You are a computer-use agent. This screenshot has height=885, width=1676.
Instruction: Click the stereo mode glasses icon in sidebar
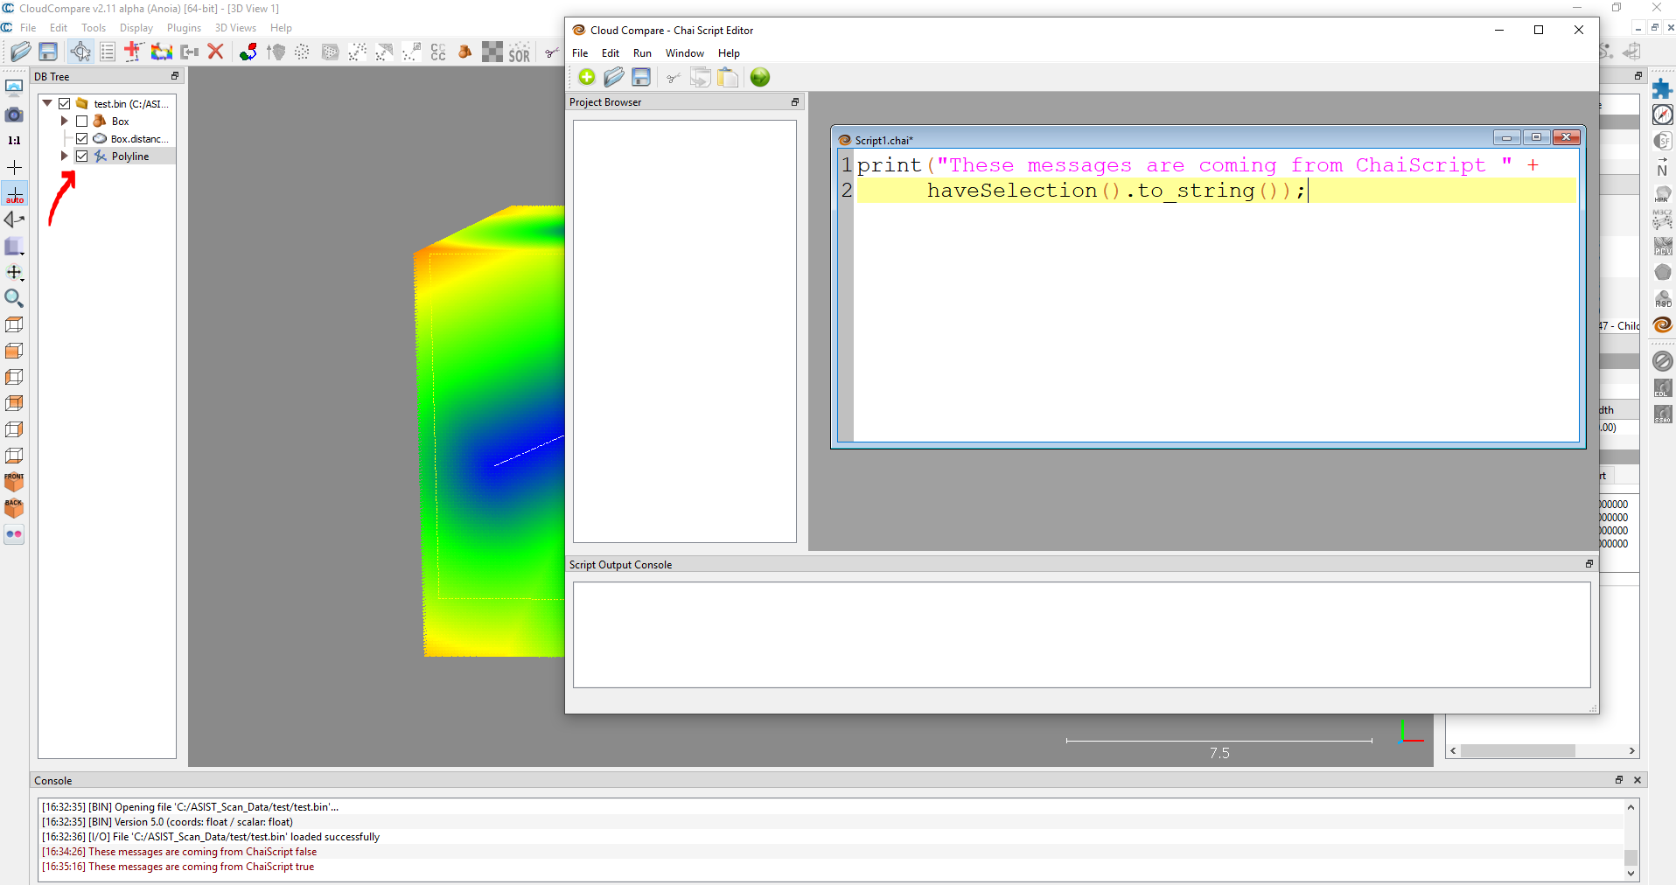tap(14, 534)
